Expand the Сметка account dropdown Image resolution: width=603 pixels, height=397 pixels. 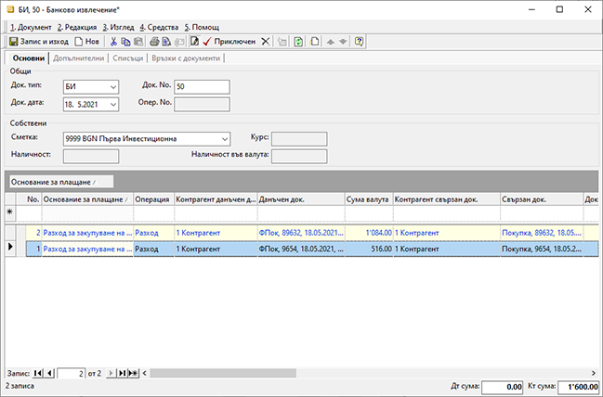(225, 139)
